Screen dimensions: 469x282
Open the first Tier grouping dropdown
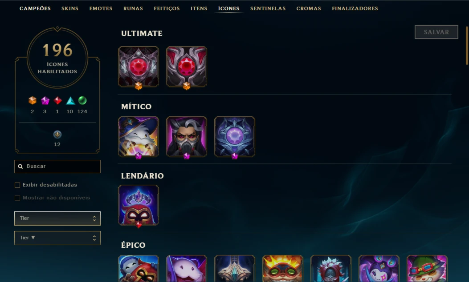[x=57, y=218]
